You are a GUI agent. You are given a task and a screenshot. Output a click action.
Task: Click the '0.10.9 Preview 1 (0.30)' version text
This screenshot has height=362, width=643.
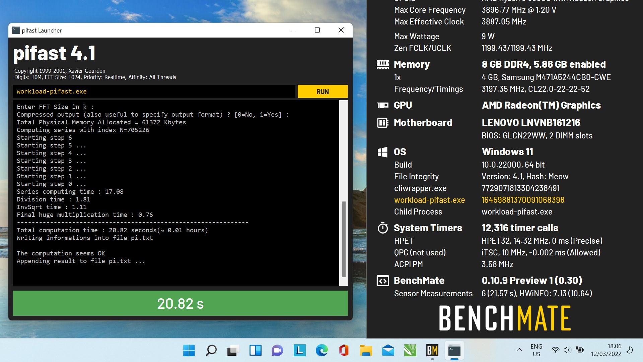pyautogui.click(x=532, y=281)
